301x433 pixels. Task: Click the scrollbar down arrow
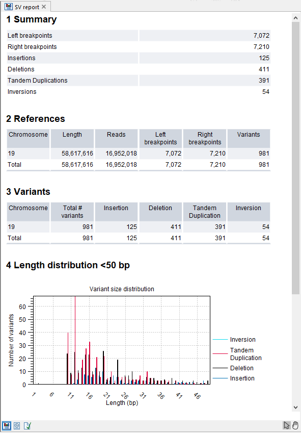[296, 407]
